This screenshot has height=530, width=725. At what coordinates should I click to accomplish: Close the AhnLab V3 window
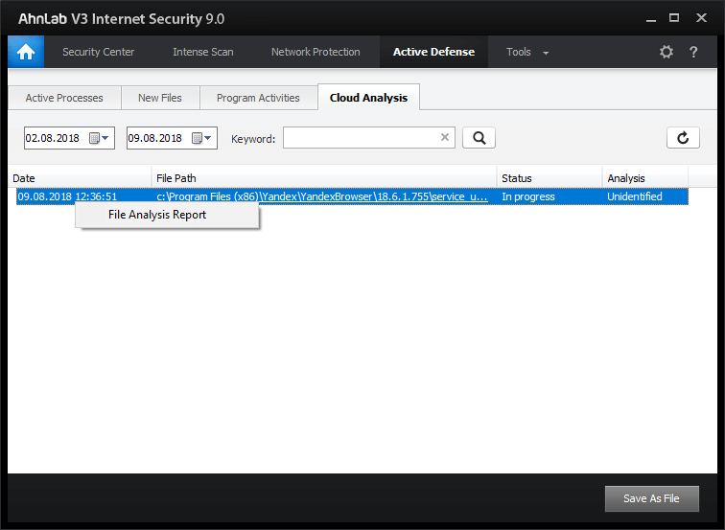pos(701,18)
